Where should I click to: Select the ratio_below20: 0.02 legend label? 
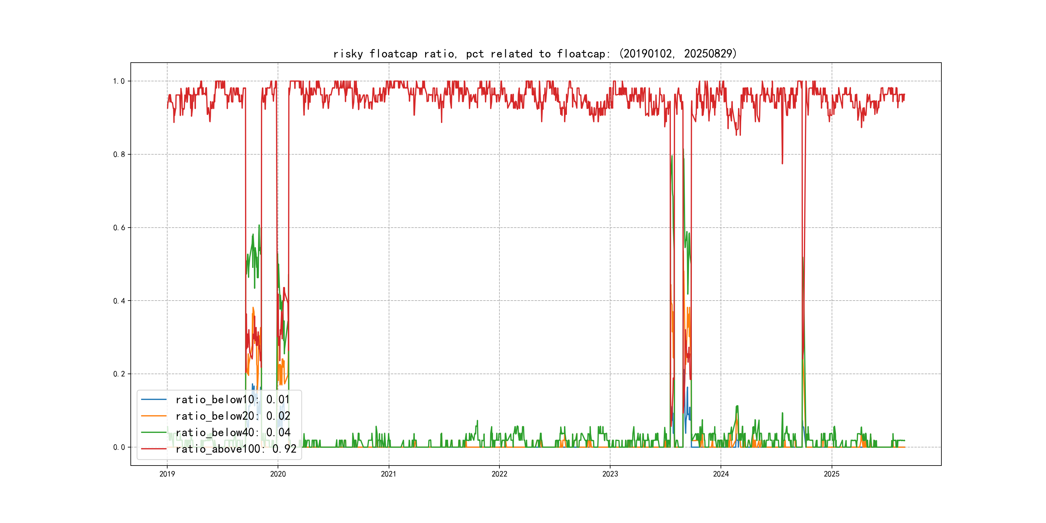(233, 416)
